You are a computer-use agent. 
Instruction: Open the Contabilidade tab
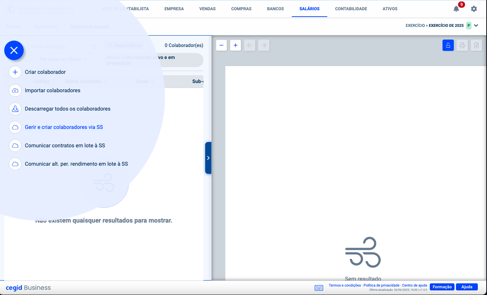(x=351, y=9)
